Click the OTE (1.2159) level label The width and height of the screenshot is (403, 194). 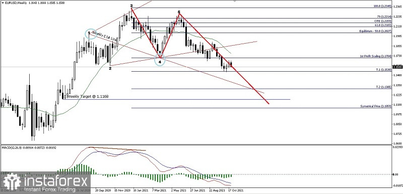[x=383, y=21]
